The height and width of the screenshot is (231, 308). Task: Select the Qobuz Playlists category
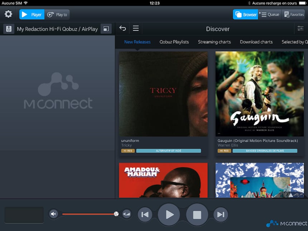[174, 42]
